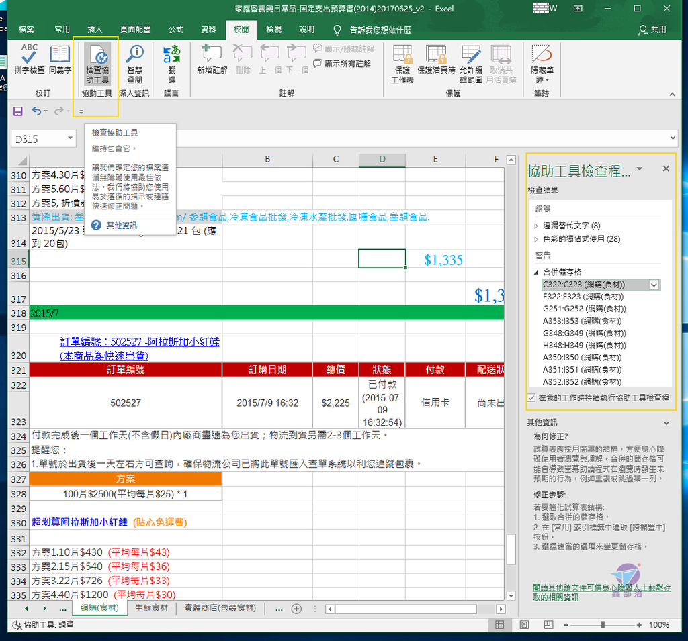Screen dimensions: 688x641
Task: Click the 其他資訊 link in the tooltip
Action: 122,226
